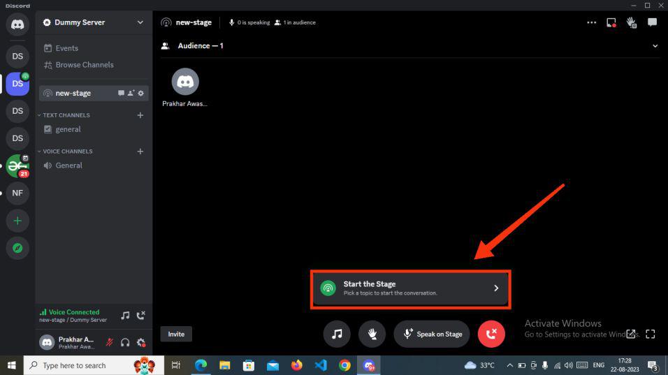Open soundboard music note round button
The image size is (668, 375).
point(337,334)
